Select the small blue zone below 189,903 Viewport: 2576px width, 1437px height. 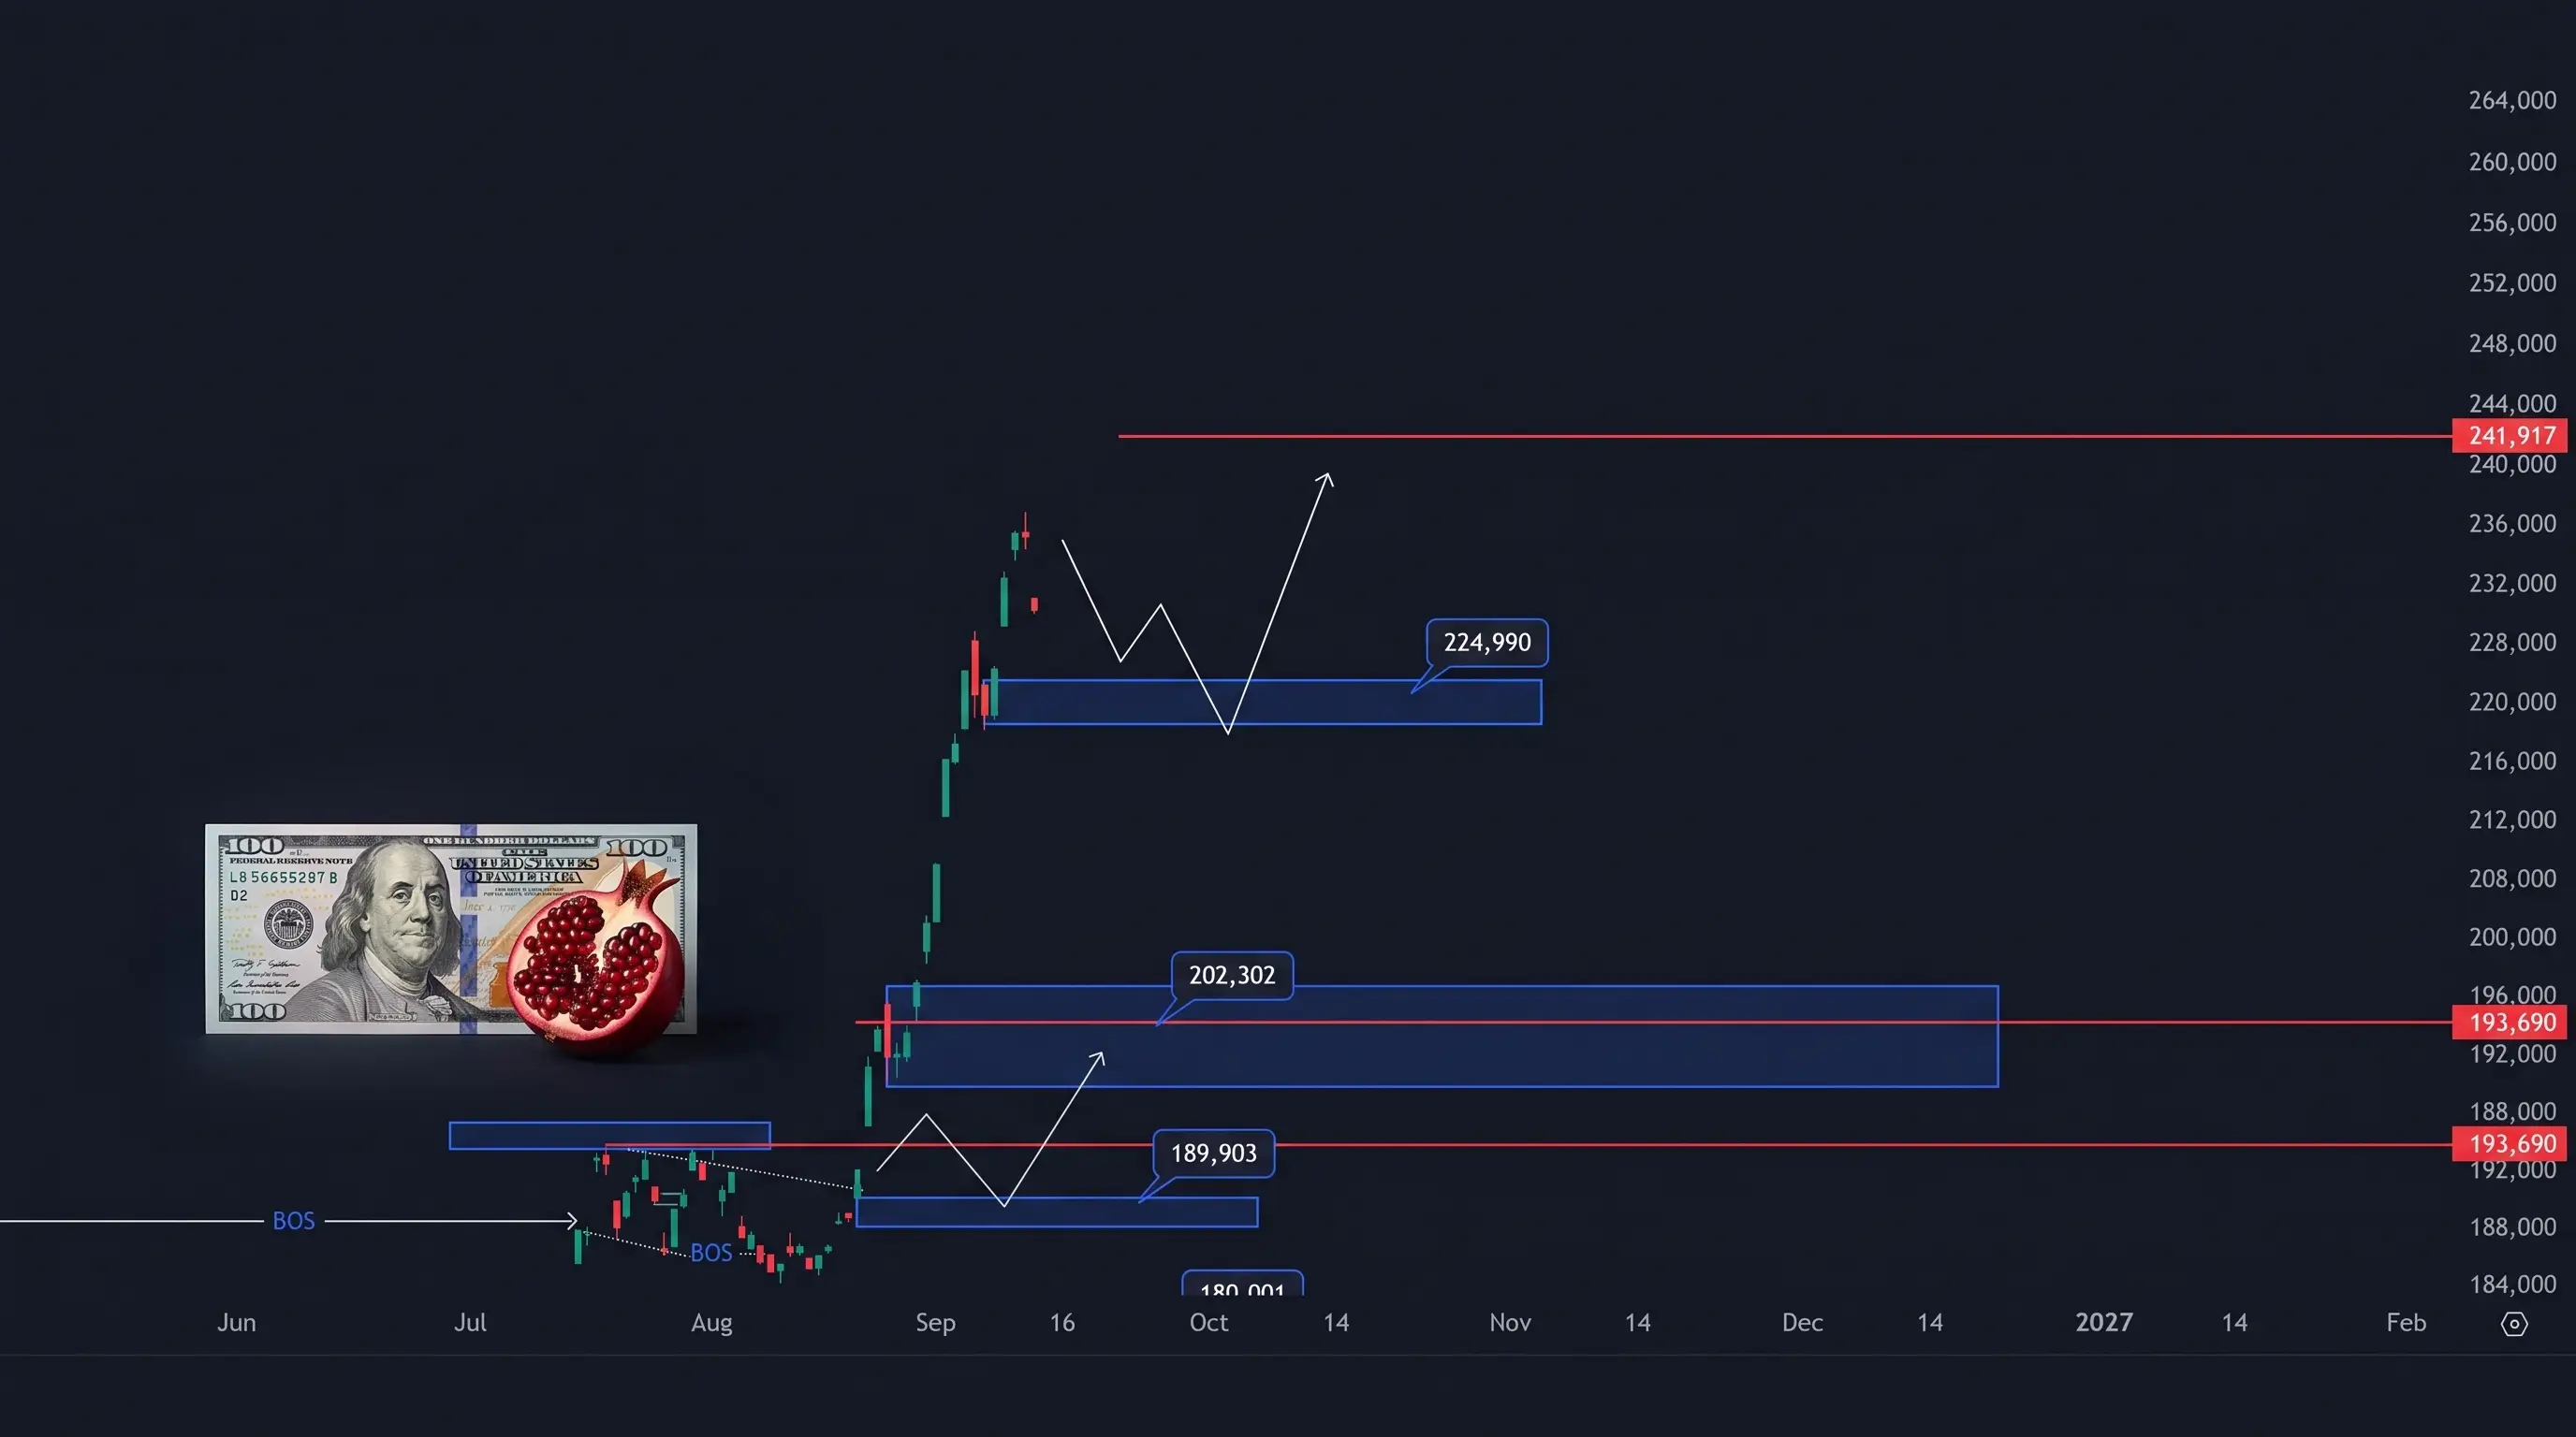click(1057, 1212)
